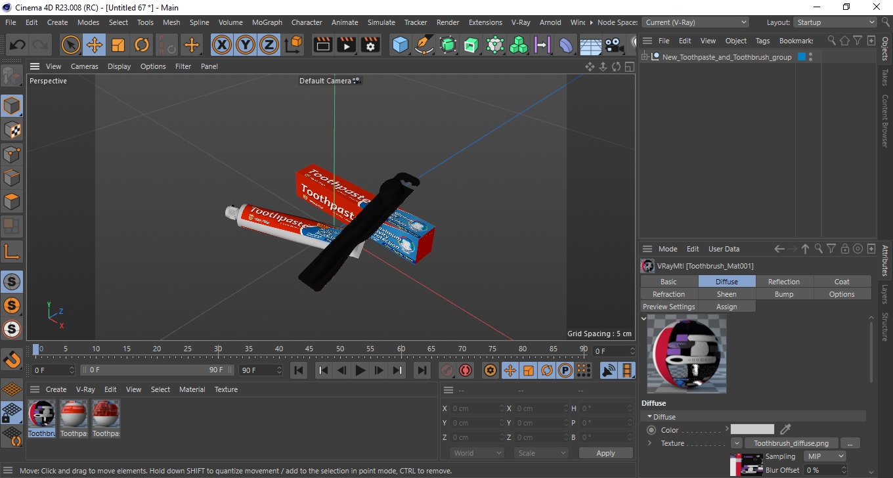This screenshot has height=478, width=893.
Task: Click frame 45 on the timeline ruler
Action: pos(309,349)
